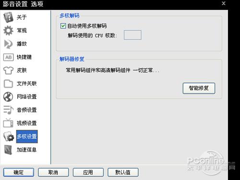This screenshot has width=240, height=180.
Task: Click the 解码使用的 CPU 核数 label
Action: [92, 36]
